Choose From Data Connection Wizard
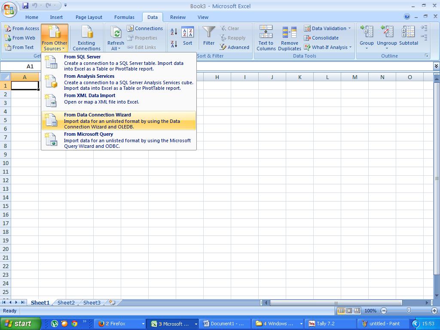440x330 pixels. click(119, 121)
